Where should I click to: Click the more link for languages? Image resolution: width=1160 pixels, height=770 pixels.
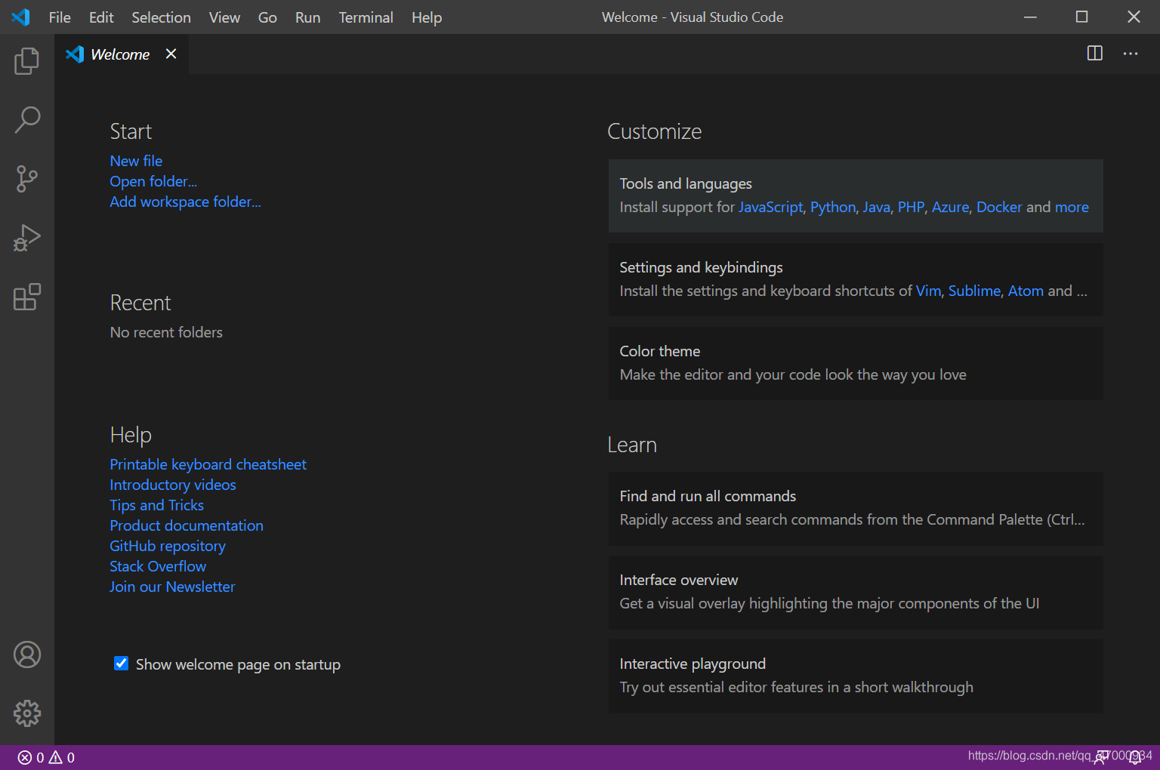tap(1072, 207)
